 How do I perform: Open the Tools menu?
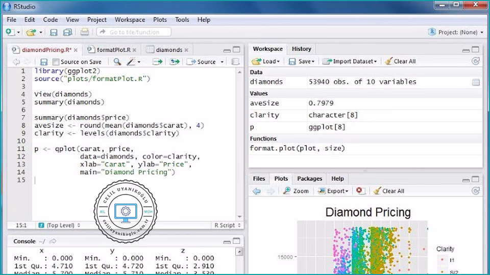[x=182, y=20]
